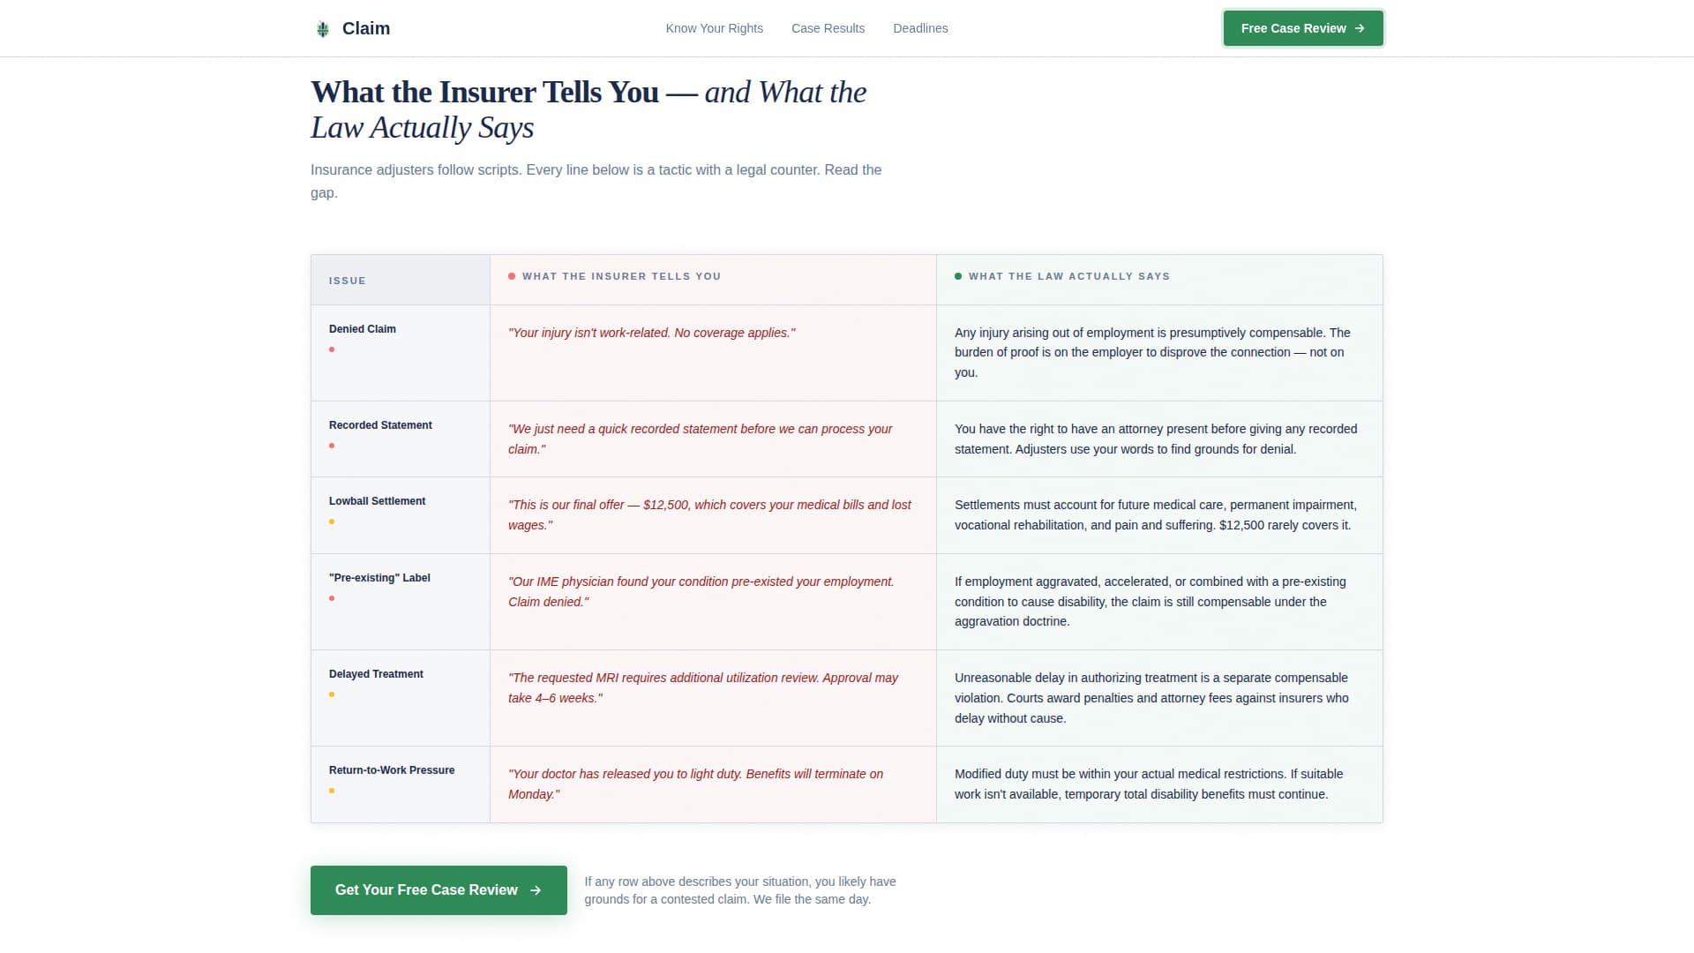Click the red severity dot under Denied Claim

333,349
